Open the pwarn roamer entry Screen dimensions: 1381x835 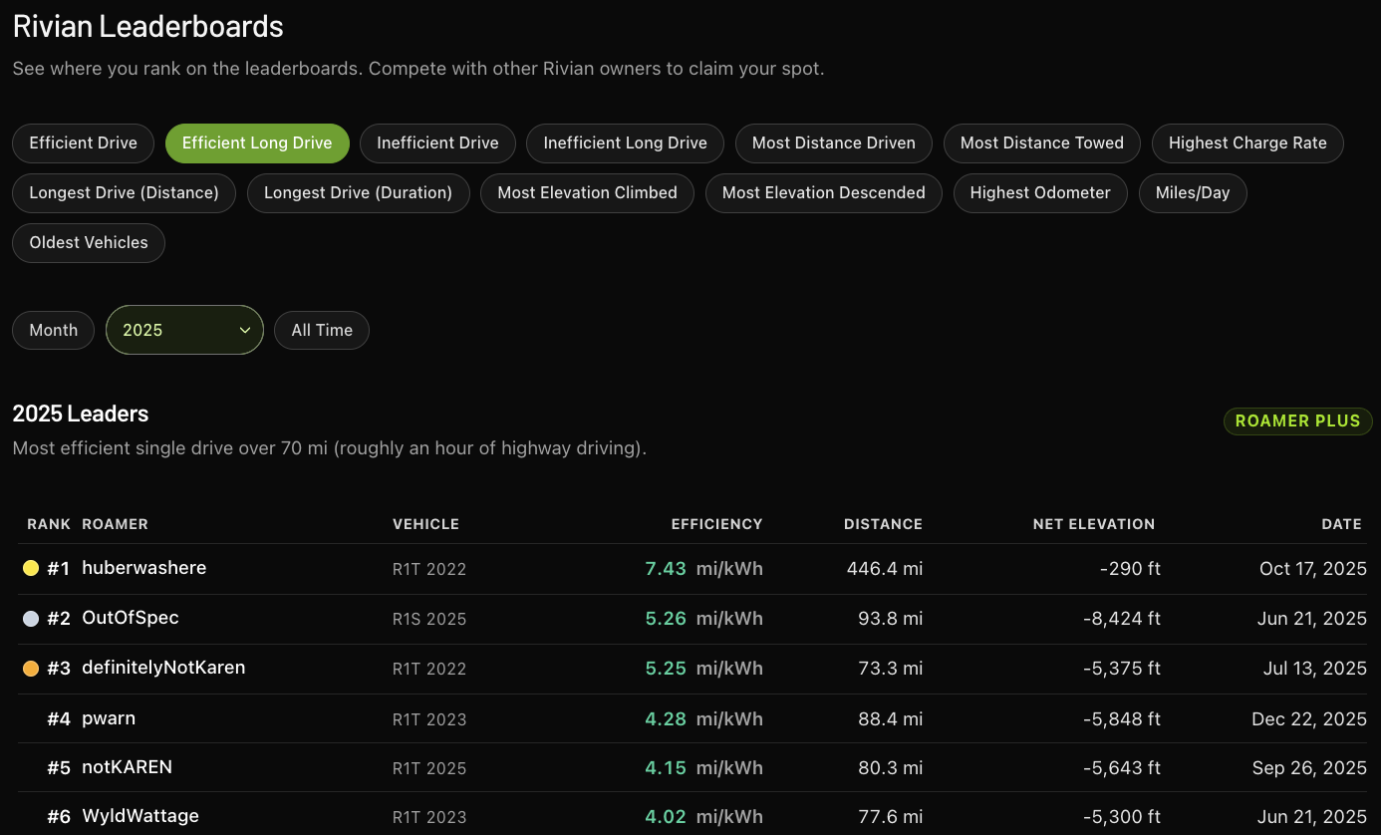point(109,718)
